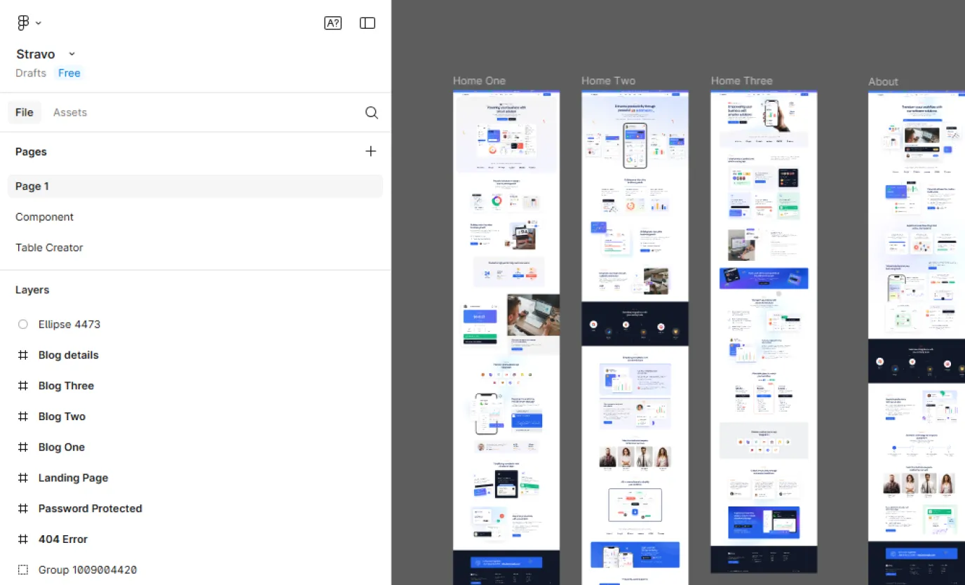Viewport: 965px width, 585px height.
Task: Click frame icon beside Blog Three
Action: coord(23,386)
